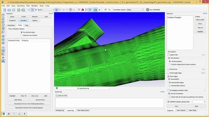Enable Nonmanifold vertices checkbox
Screen dimensions: 209x117
pyautogui.click(x=170, y=86)
